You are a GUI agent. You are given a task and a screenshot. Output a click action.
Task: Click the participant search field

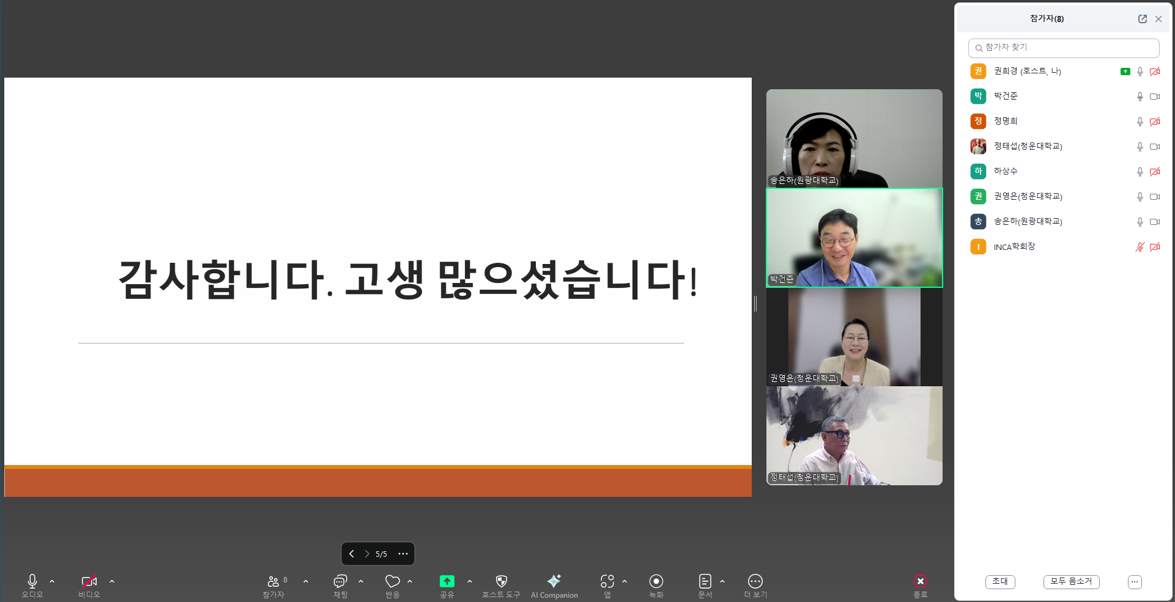(1064, 48)
